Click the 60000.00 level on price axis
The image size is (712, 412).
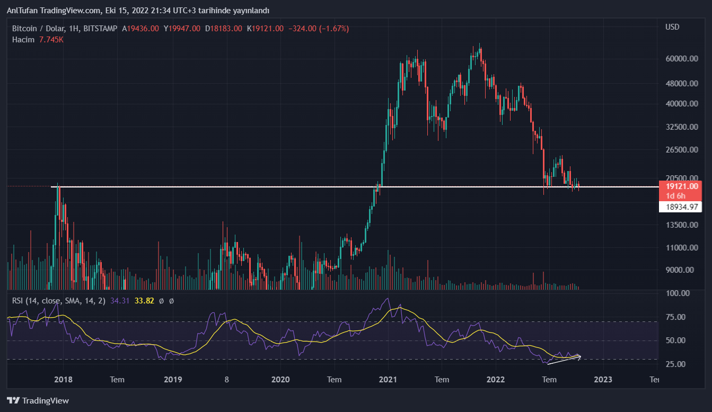point(680,59)
